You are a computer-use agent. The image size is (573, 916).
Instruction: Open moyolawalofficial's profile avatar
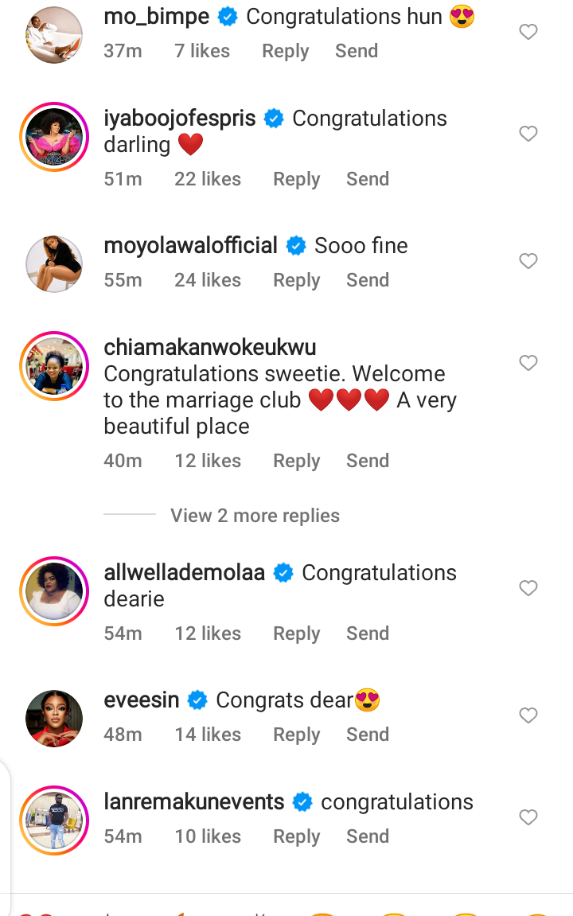click(54, 264)
